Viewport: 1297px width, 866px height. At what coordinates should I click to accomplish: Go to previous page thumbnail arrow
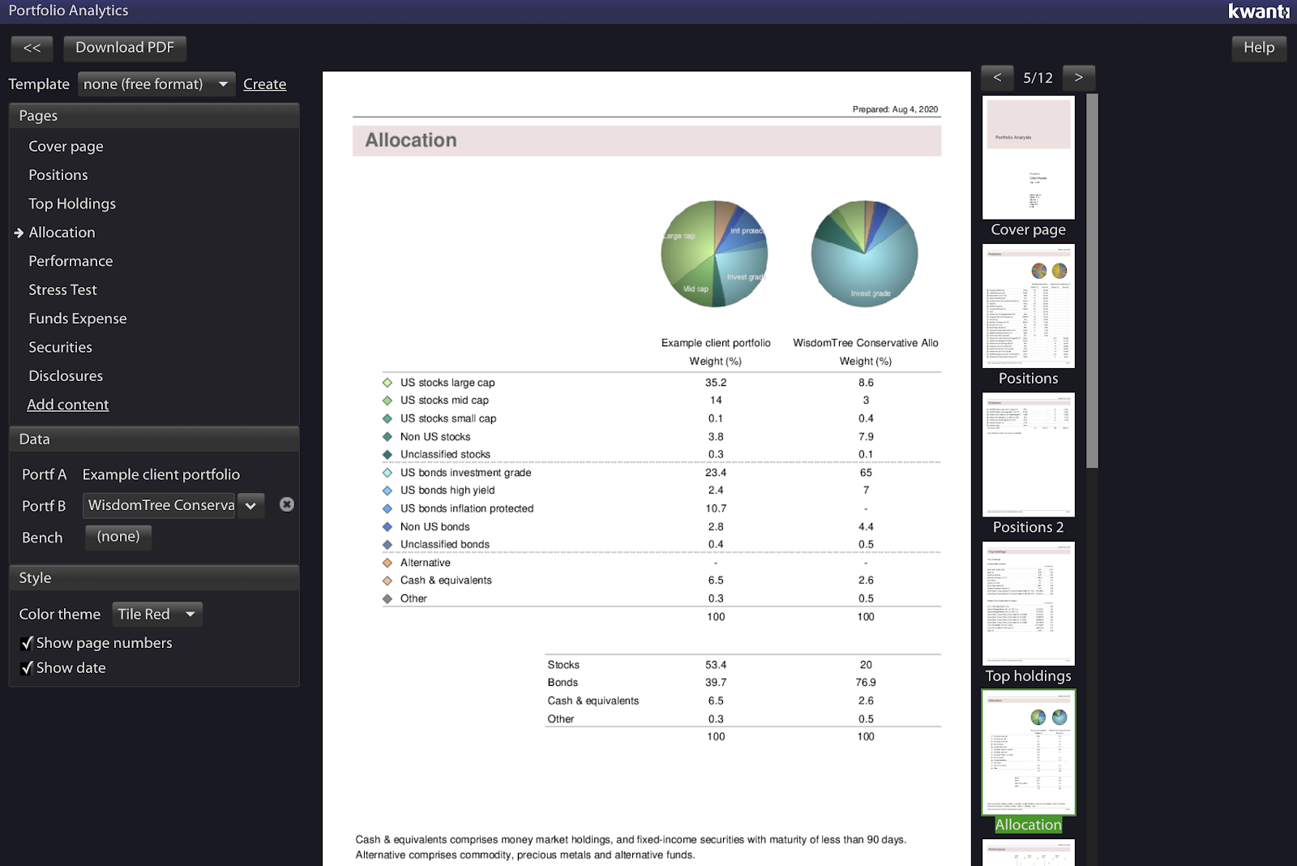pyautogui.click(x=997, y=78)
